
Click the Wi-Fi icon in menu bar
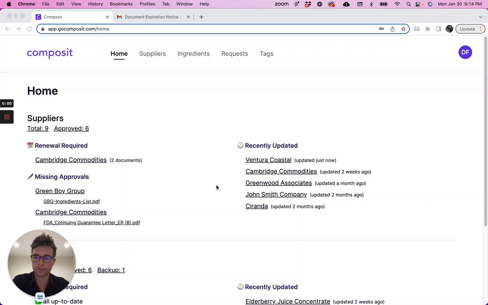397,4
